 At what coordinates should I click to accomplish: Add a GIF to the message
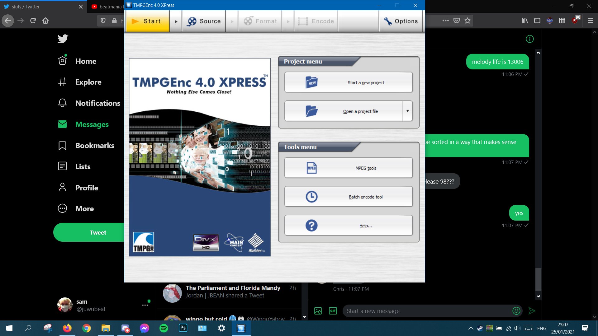pos(333,311)
